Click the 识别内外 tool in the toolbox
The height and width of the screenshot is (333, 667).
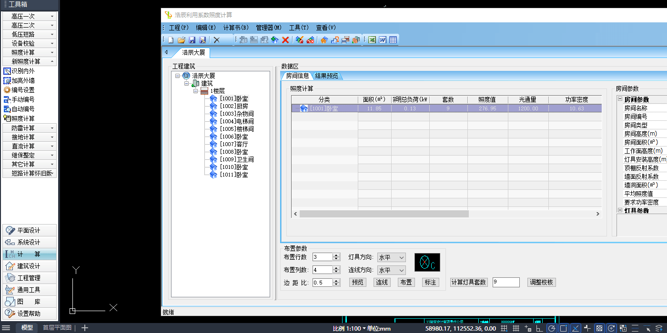(x=19, y=71)
